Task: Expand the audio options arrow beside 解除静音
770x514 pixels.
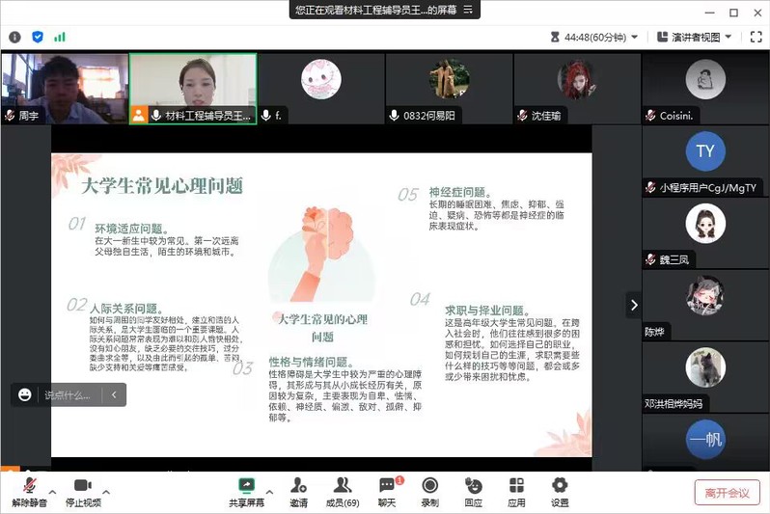Action: pyautogui.click(x=54, y=492)
